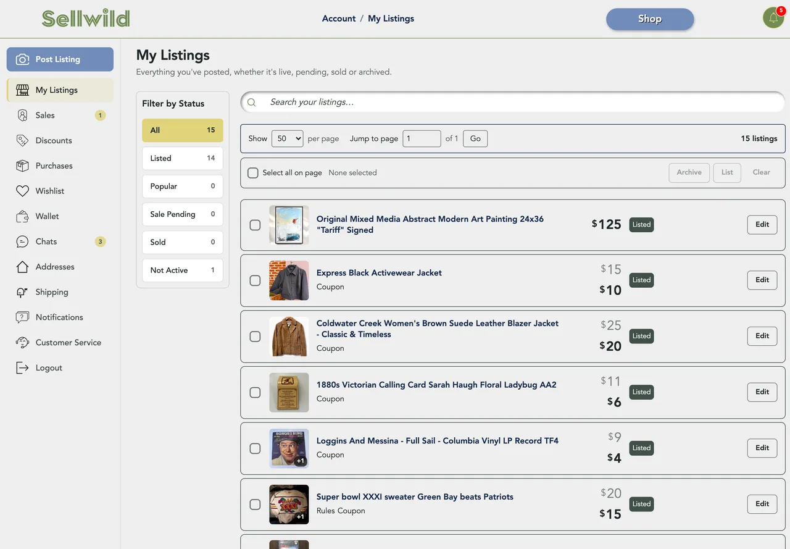Viewport: 790px width, 549px height.
Task: Click the Sellwild logo
Action: (86, 19)
